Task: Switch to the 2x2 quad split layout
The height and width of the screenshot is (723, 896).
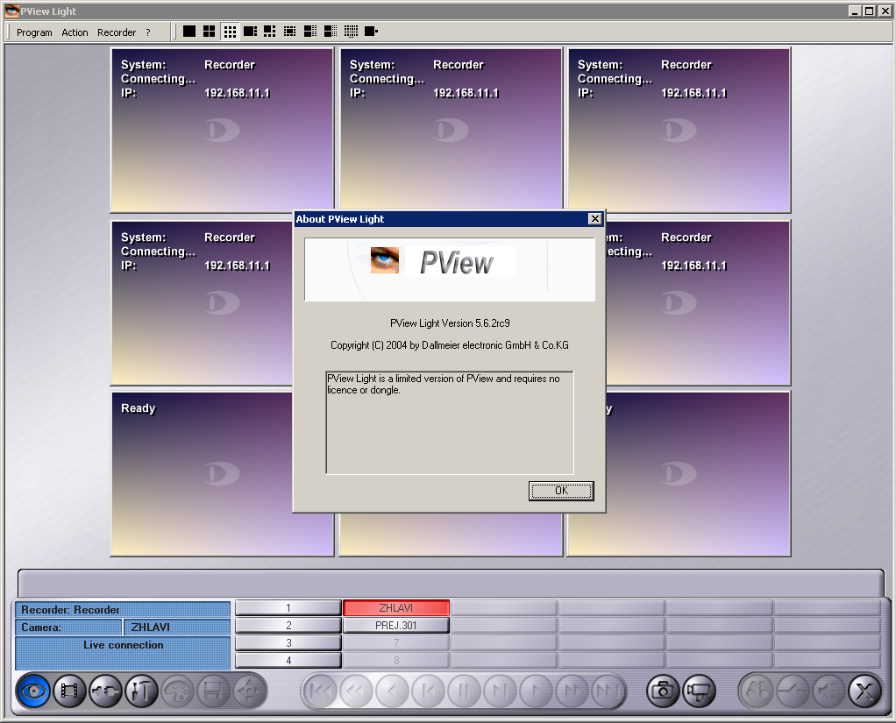Action: click(210, 32)
